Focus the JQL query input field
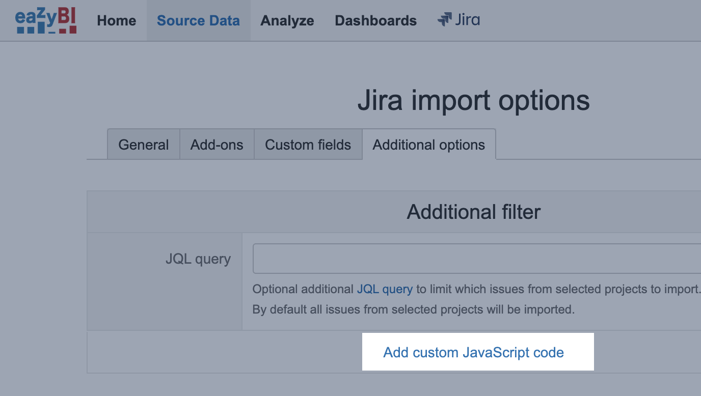 click(477, 259)
